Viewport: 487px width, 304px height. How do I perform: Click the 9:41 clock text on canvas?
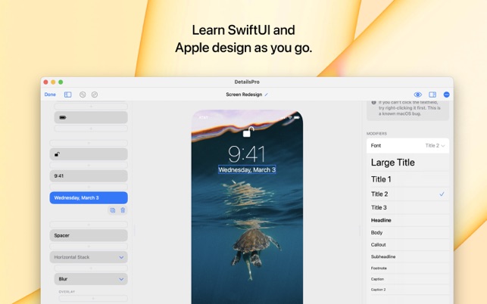247,154
